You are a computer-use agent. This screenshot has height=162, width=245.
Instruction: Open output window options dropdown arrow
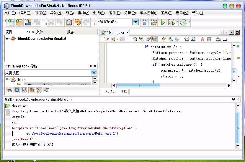click(233, 99)
